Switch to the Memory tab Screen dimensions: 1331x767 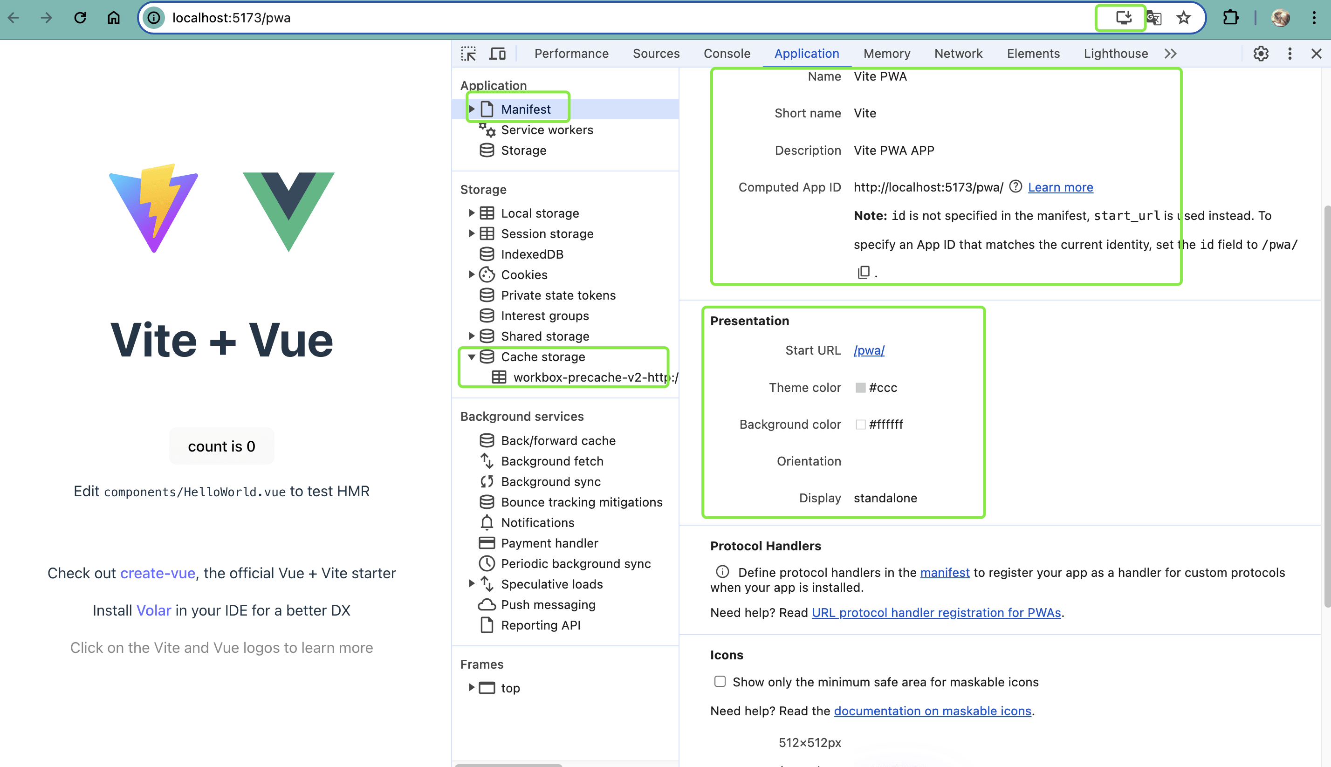coord(887,54)
